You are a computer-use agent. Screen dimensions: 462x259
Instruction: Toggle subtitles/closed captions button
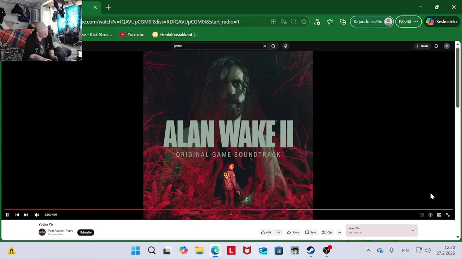pos(422,215)
